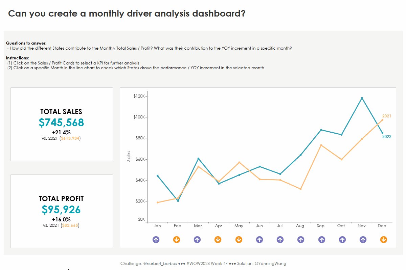Click the $60K axis tick label
Image resolution: width=406 pixels, height=270 pixels.
(x=140, y=159)
